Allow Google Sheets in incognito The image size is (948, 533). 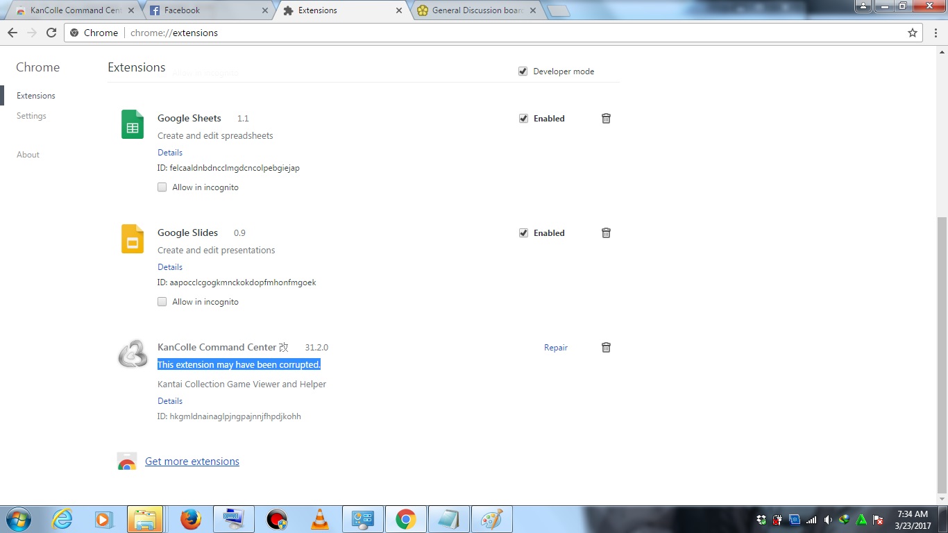pos(162,187)
